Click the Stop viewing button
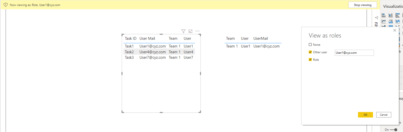Screen dimensions: 403x132 [363, 5]
